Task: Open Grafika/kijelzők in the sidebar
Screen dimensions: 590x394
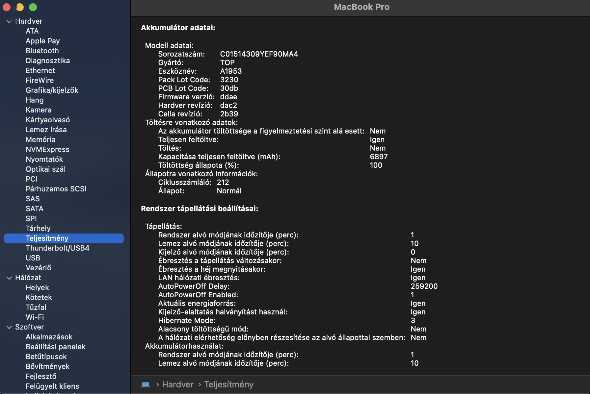Action: (52, 90)
